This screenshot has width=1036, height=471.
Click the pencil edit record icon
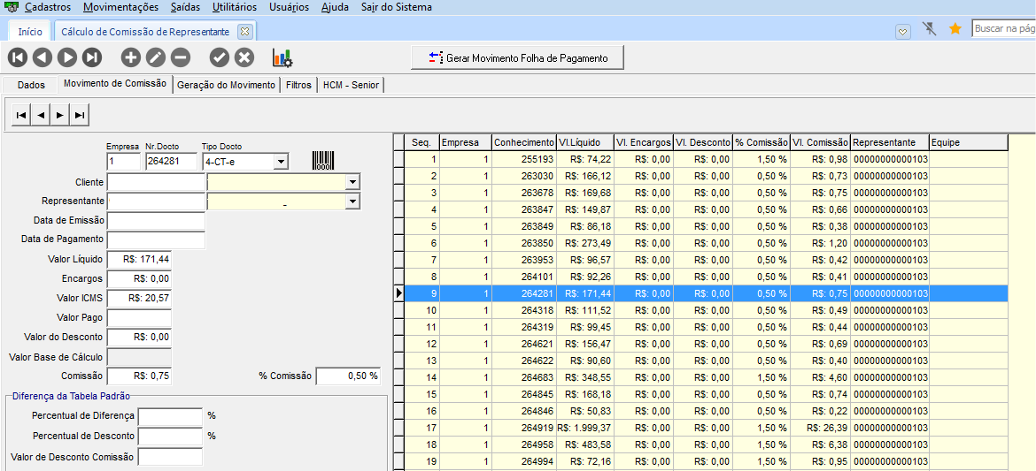(x=156, y=58)
